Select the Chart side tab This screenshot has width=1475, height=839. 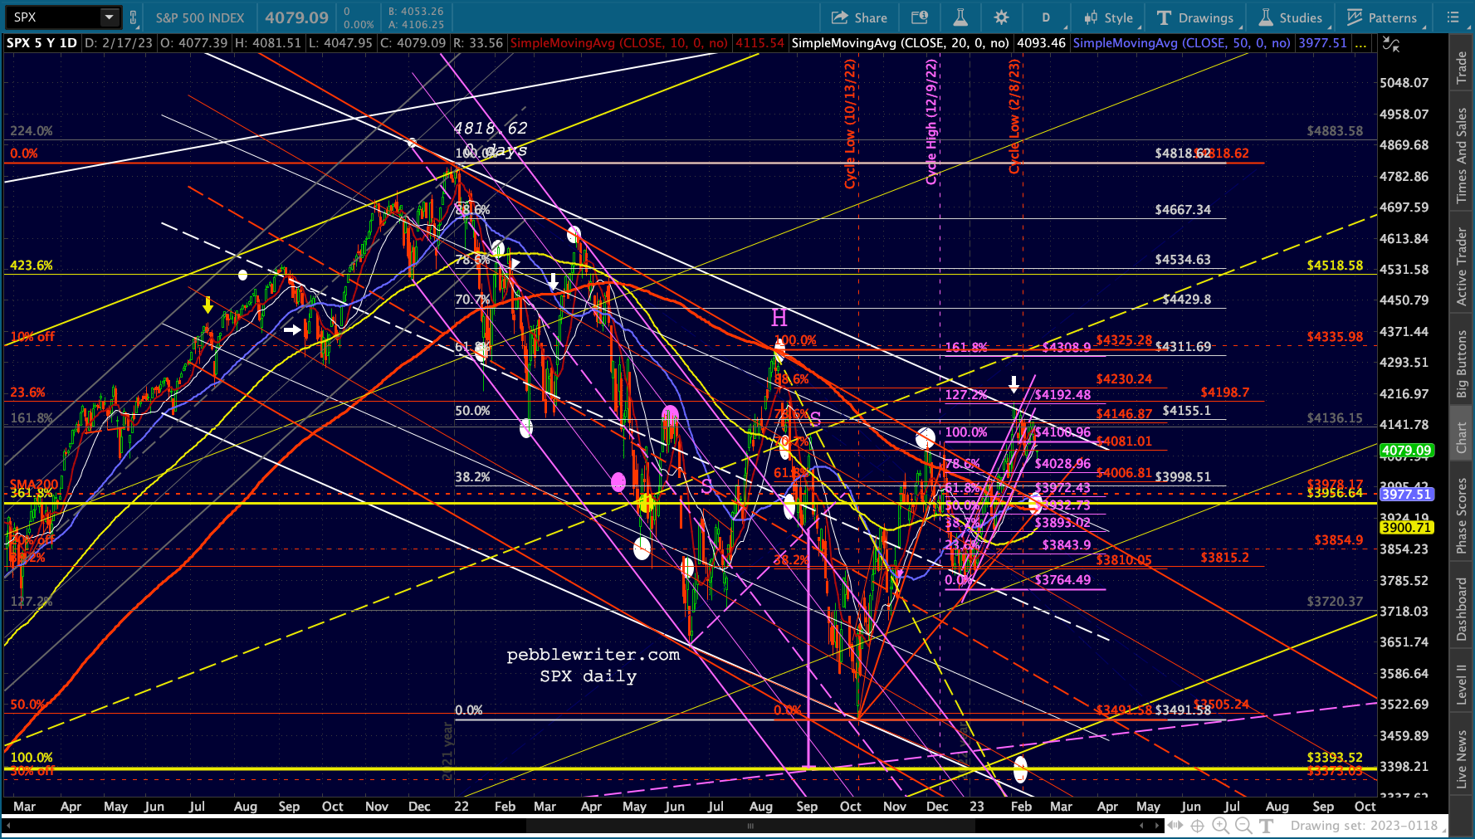click(x=1462, y=437)
